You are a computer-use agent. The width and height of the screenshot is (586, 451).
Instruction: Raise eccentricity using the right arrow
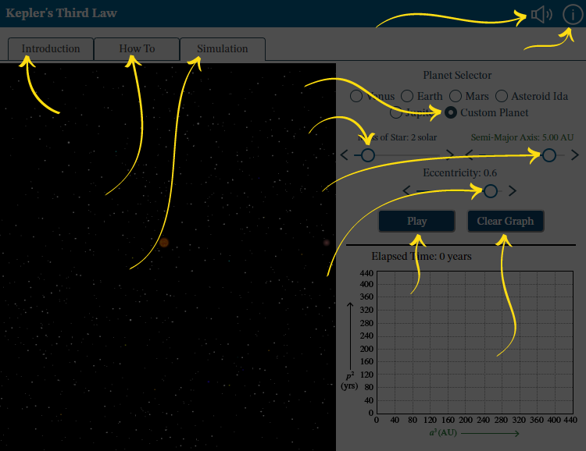[513, 190]
